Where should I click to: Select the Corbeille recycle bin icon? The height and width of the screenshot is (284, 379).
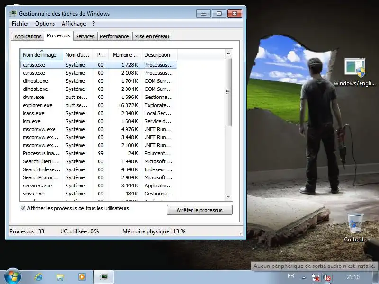point(355,227)
